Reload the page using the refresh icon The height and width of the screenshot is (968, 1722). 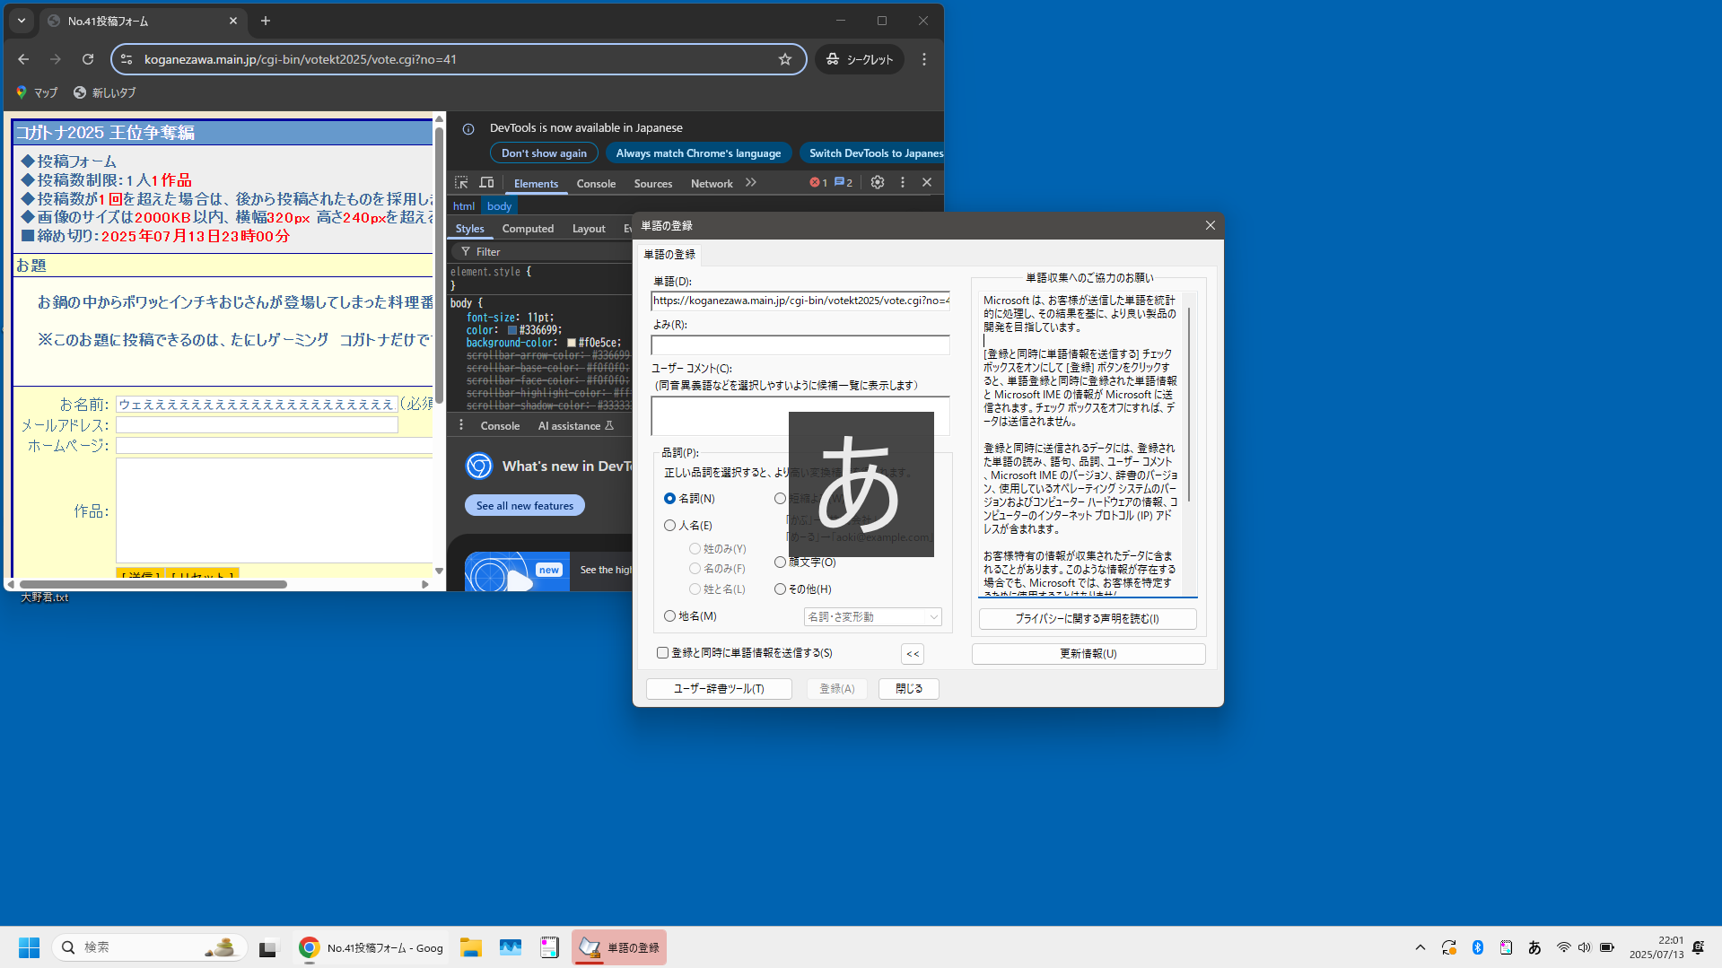pos(88,59)
